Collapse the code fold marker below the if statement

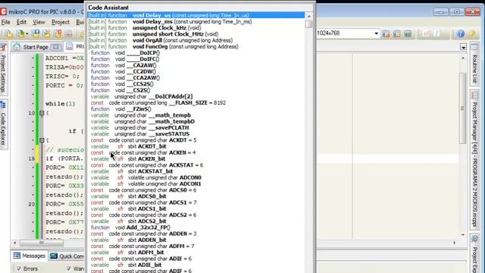pos(42,140)
